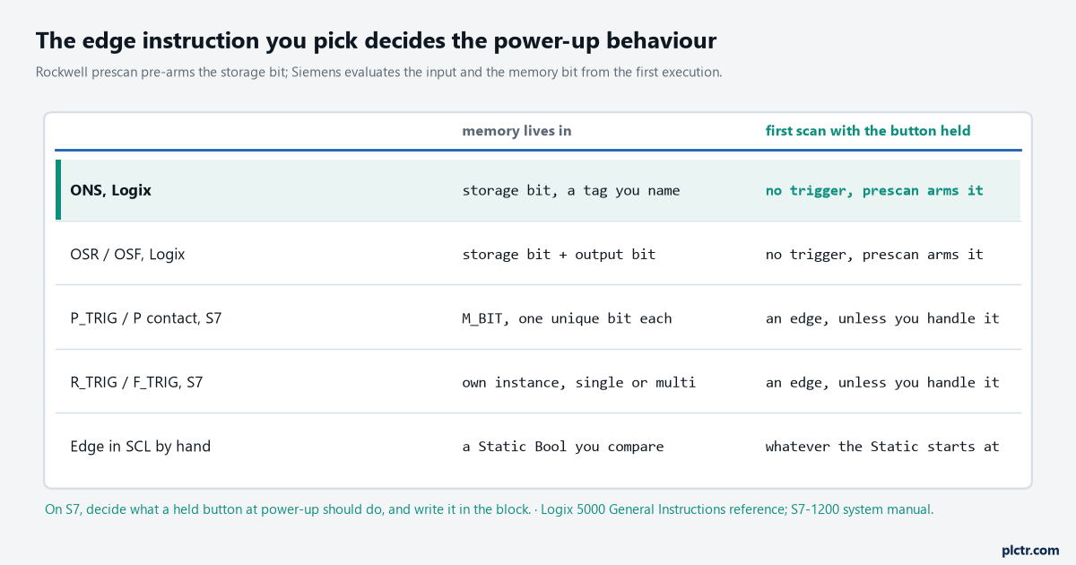Click the cell "whatever the Static starts at"
The image size is (1076, 565).
[x=882, y=446]
